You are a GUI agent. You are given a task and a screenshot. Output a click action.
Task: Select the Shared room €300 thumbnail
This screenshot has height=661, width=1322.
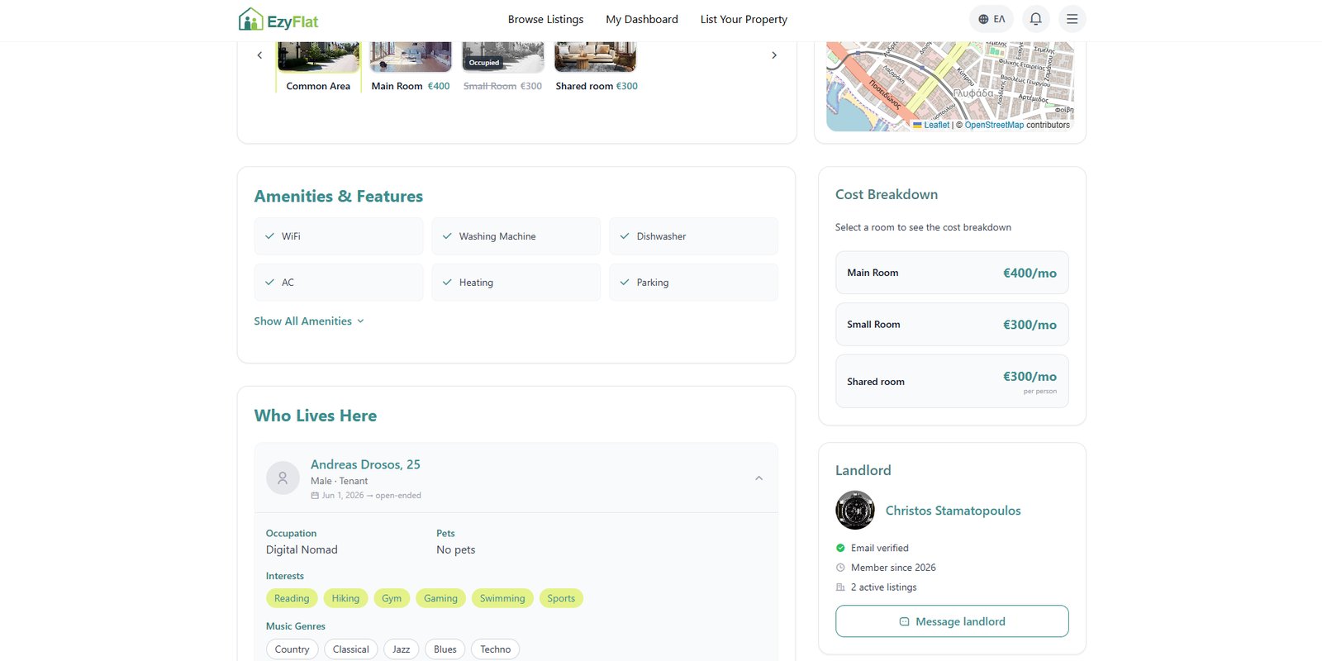pyautogui.click(x=596, y=67)
